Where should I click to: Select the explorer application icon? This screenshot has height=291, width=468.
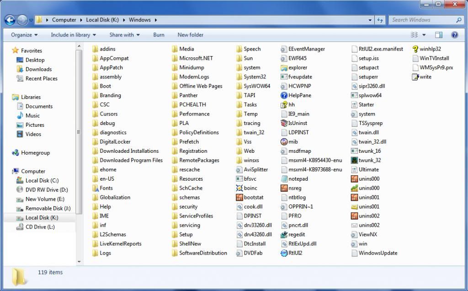[x=284, y=68]
